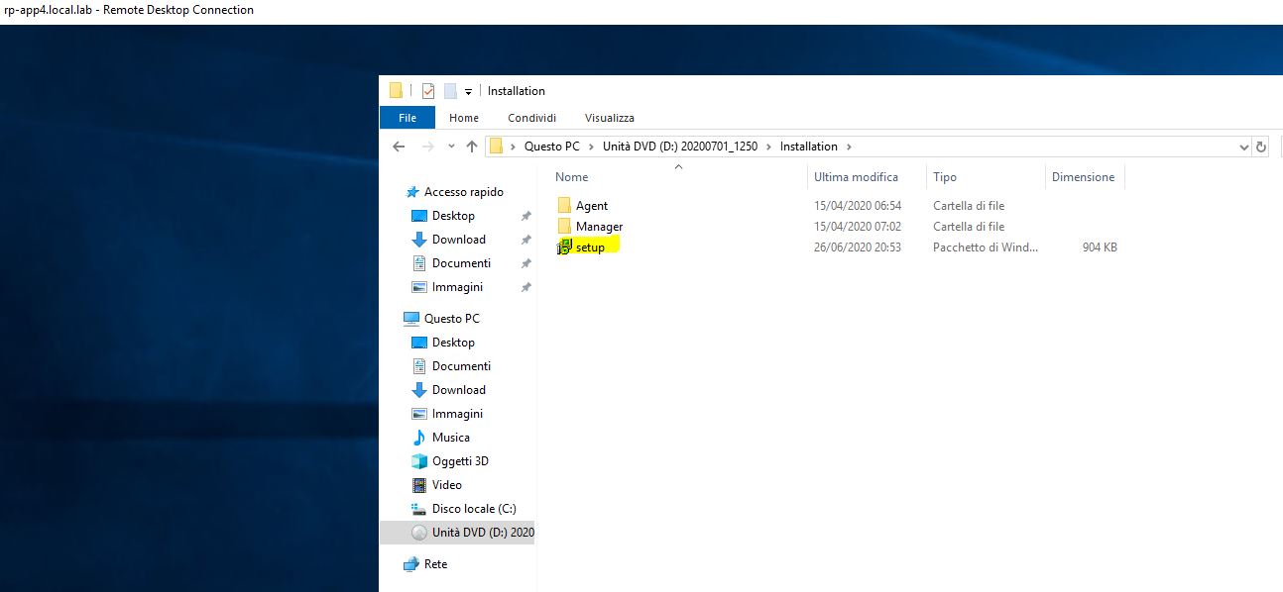Viewport: 1283px width, 592px height.
Task: Expand the address bar history dropdown
Action: (x=1244, y=147)
